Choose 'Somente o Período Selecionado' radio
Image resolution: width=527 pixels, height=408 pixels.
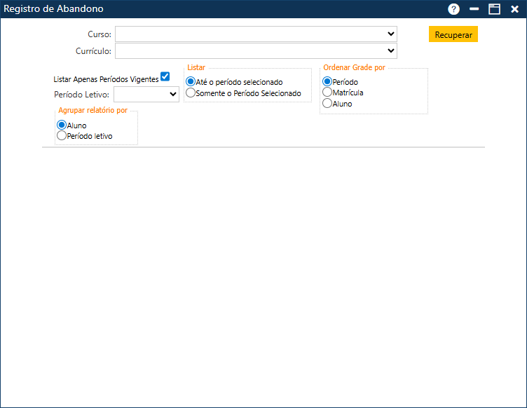(x=191, y=93)
